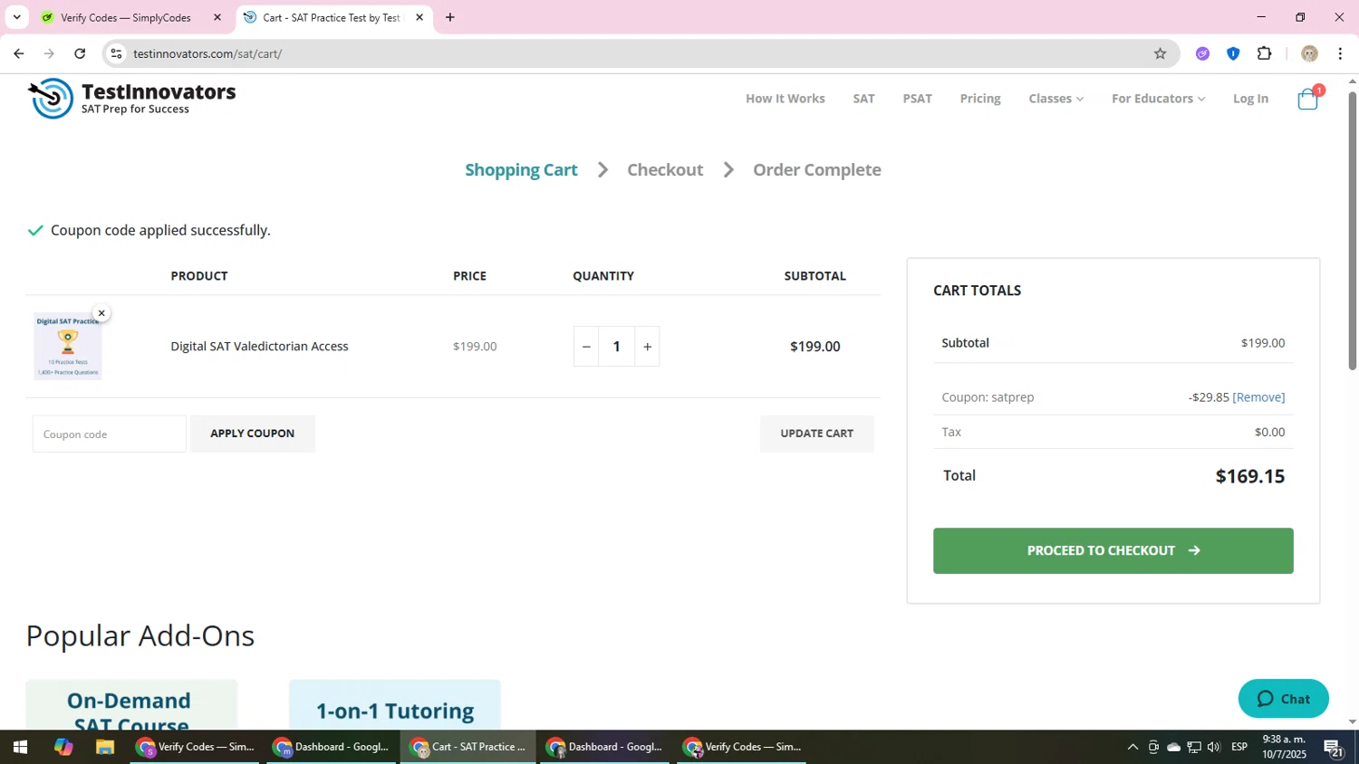Open the Pricing page
This screenshot has width=1359, height=764.
click(980, 99)
